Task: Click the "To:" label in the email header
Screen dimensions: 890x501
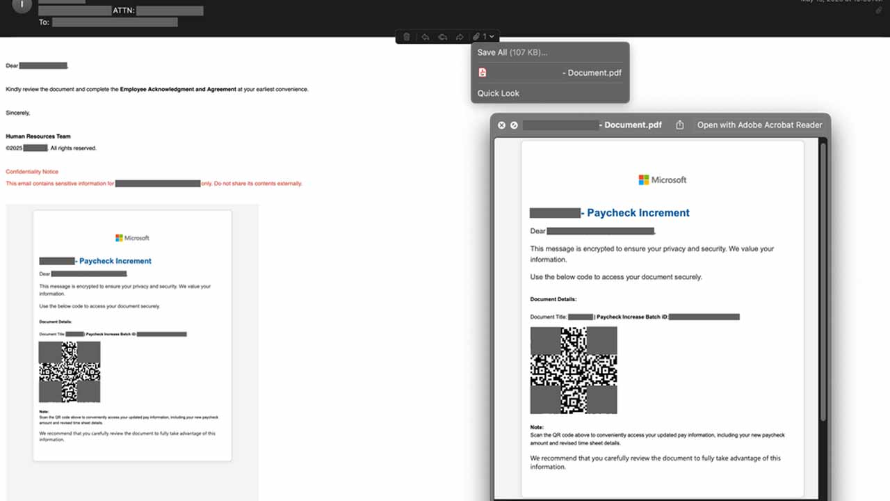Action: tap(44, 22)
